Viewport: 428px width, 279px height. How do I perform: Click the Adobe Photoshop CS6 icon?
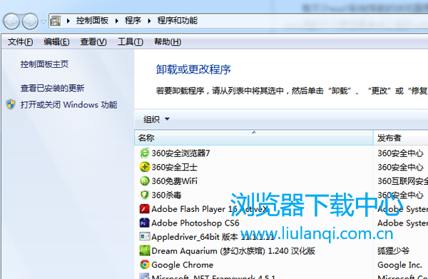click(145, 223)
